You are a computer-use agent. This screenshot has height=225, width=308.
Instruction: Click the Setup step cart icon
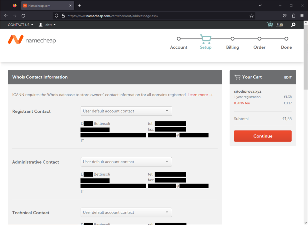205,39
